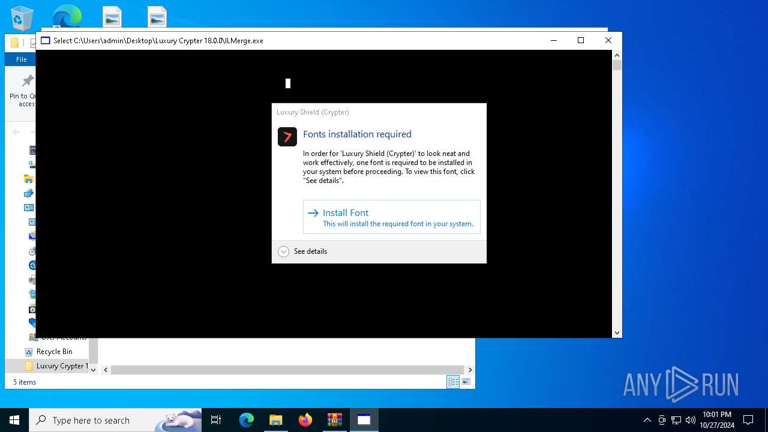Image resolution: width=768 pixels, height=432 pixels.
Task: Maximize the ILMerge.exe console window
Action: tap(580, 40)
